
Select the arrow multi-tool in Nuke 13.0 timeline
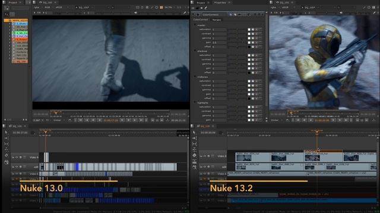(x=7, y=133)
